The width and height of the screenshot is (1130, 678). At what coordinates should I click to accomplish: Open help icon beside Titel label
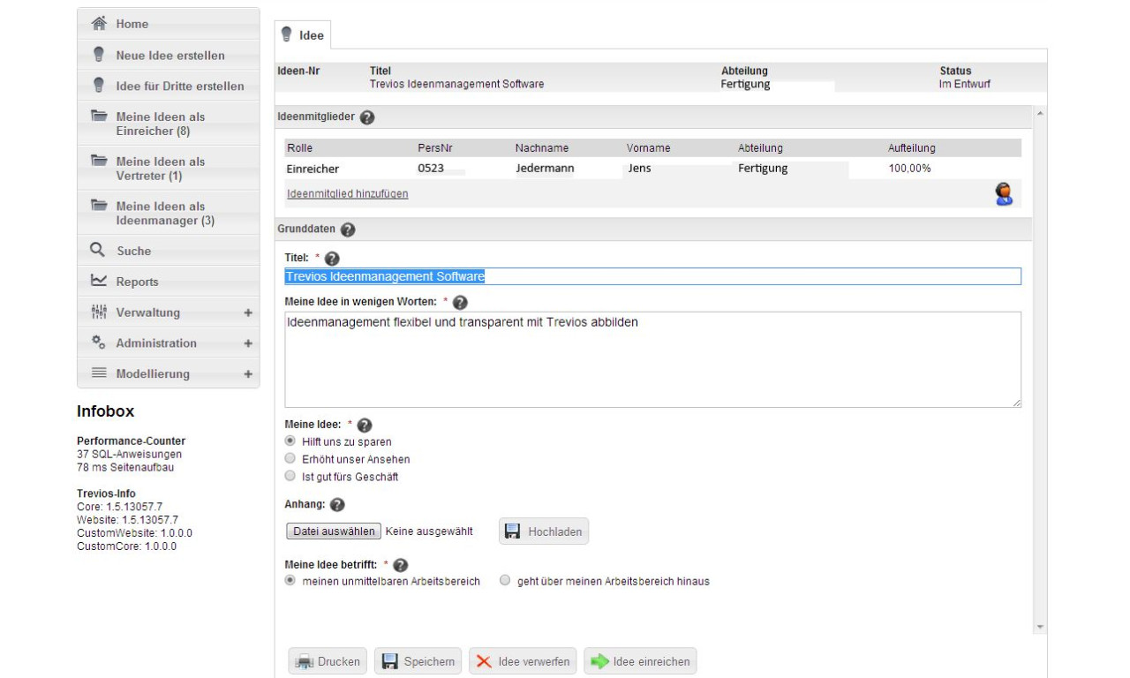tap(332, 259)
